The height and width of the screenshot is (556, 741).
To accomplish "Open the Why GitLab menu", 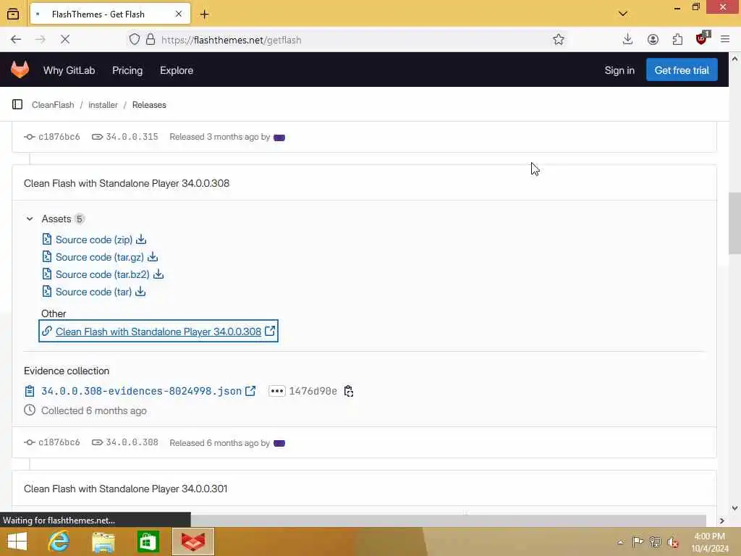I will 69,70.
